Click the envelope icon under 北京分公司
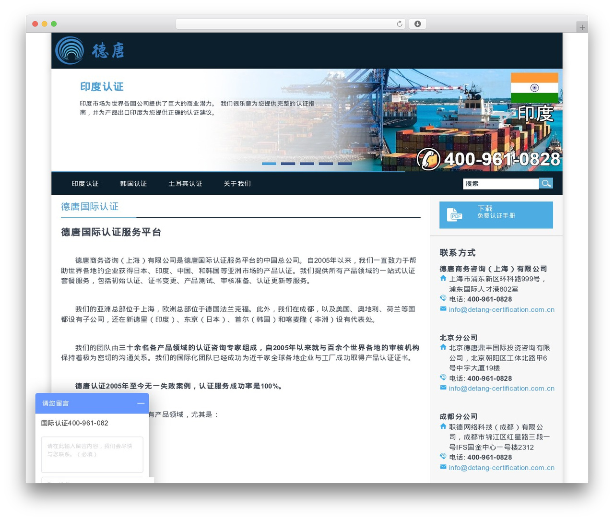The image size is (614, 520). pyautogui.click(x=443, y=388)
